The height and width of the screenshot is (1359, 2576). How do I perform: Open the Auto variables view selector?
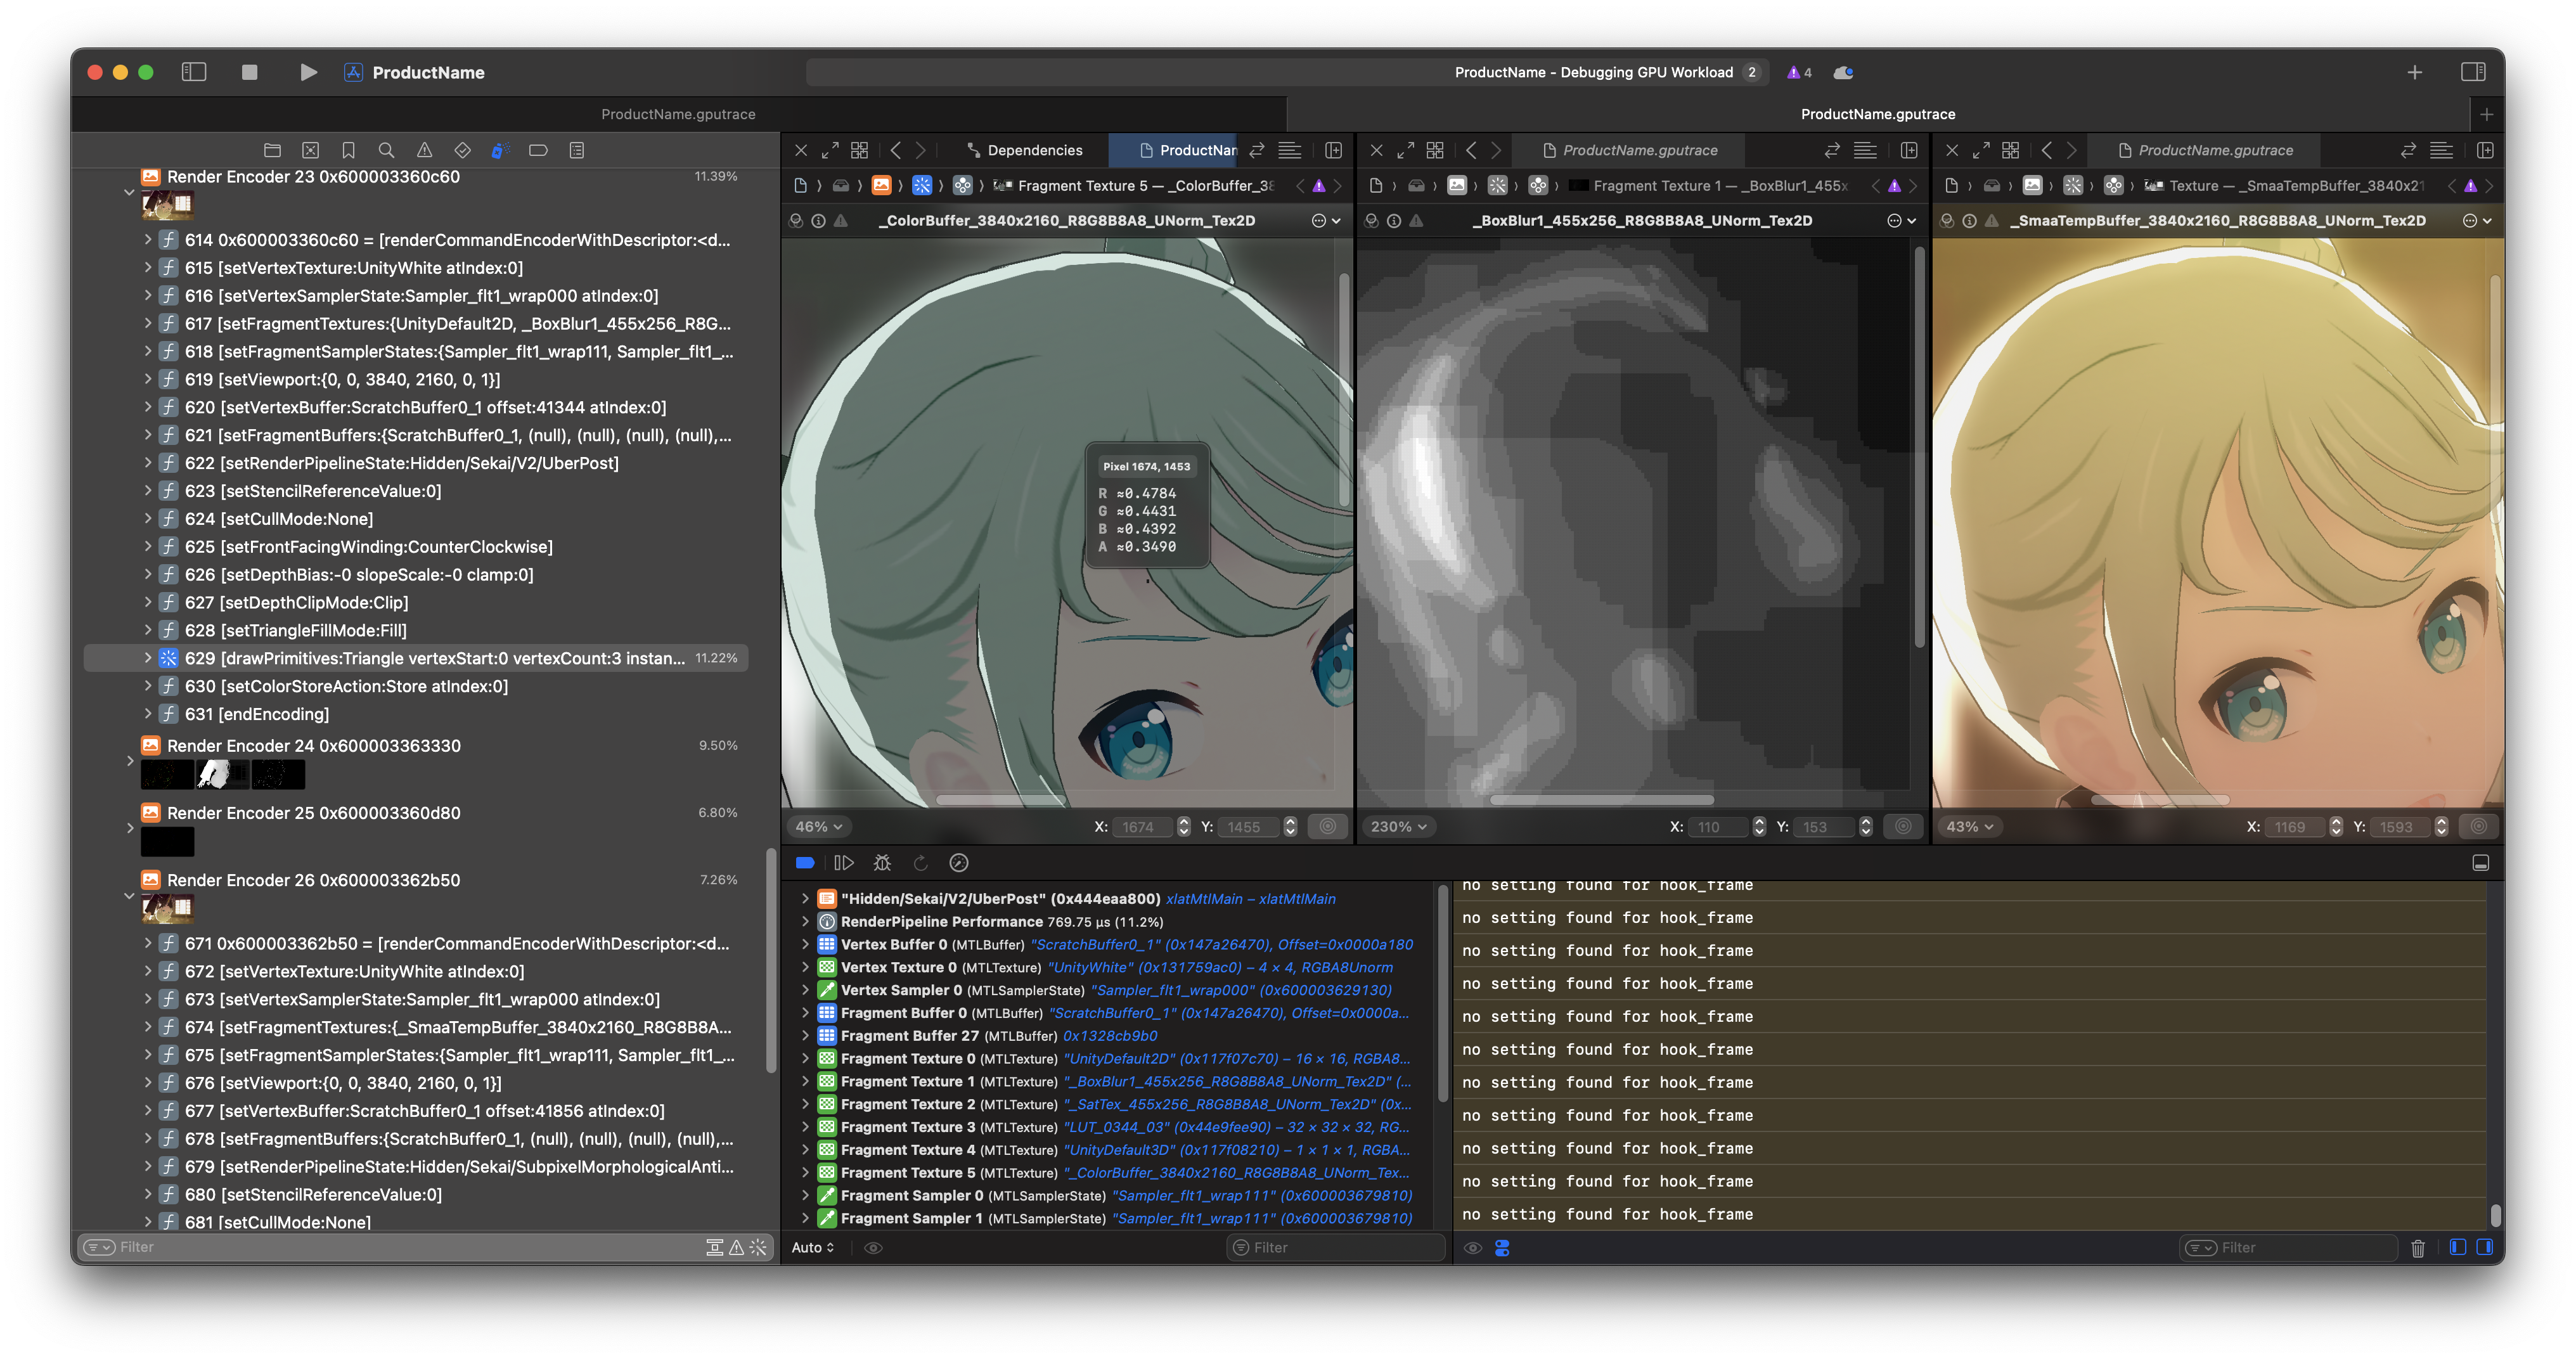(x=813, y=1248)
